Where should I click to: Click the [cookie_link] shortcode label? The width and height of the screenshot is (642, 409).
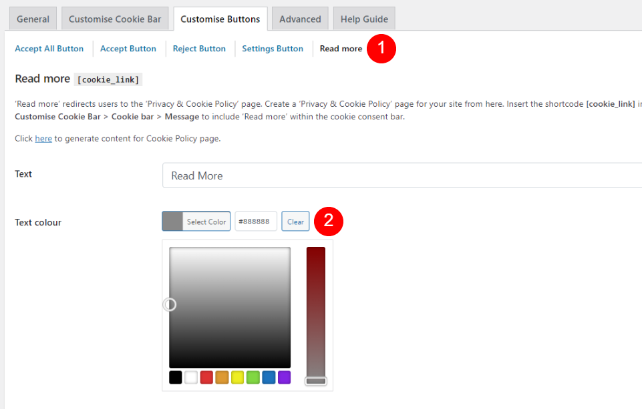click(x=108, y=79)
